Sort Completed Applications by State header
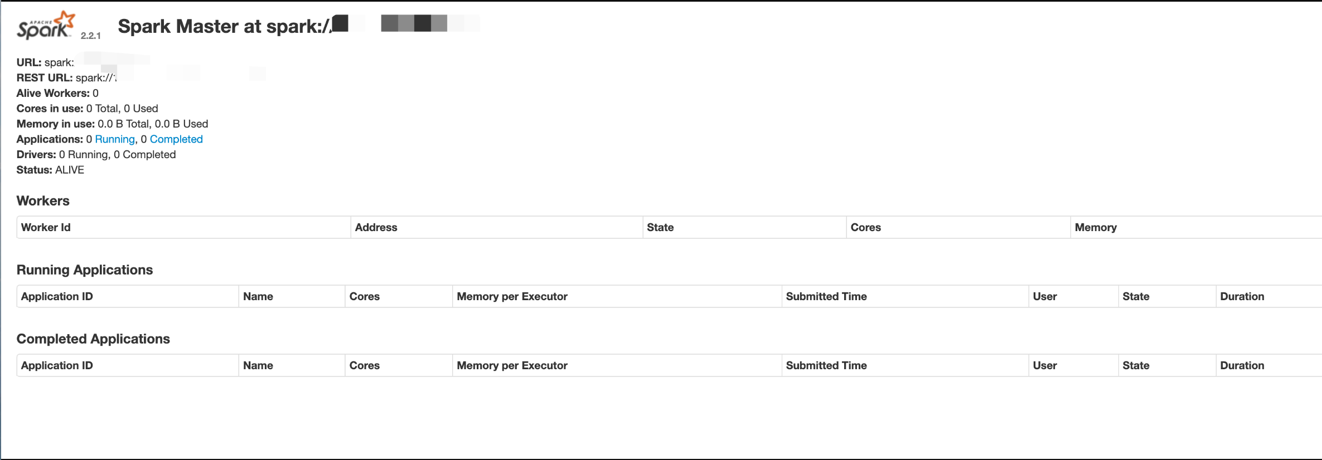Image resolution: width=1322 pixels, height=460 pixels. click(x=1136, y=365)
